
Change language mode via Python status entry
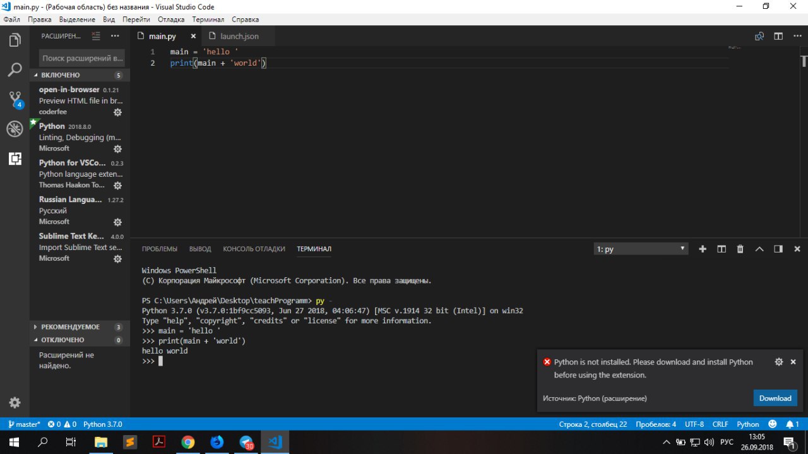coord(748,424)
